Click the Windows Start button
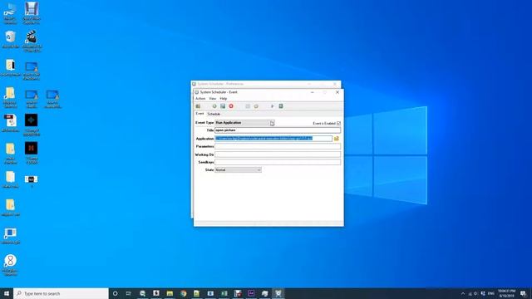This screenshot has height=299, width=532. [7, 293]
